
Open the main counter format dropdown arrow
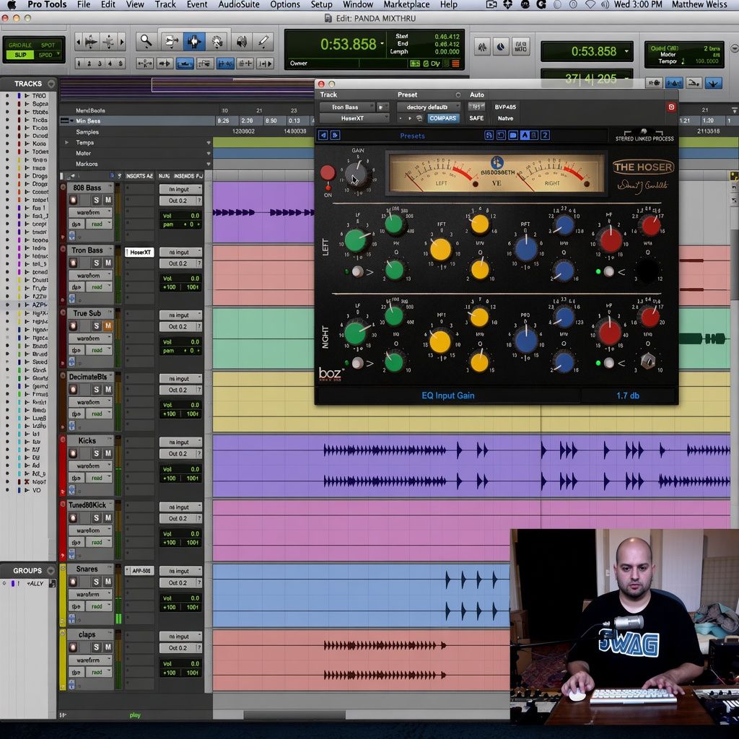tap(382, 43)
